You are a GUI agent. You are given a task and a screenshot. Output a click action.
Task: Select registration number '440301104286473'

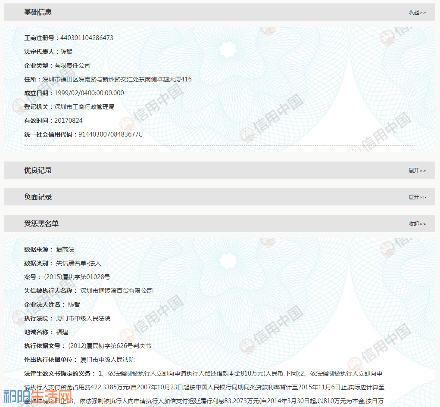(x=87, y=38)
